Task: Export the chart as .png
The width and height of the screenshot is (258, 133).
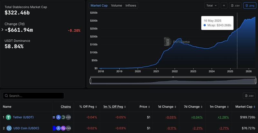Action: tap(250, 5)
